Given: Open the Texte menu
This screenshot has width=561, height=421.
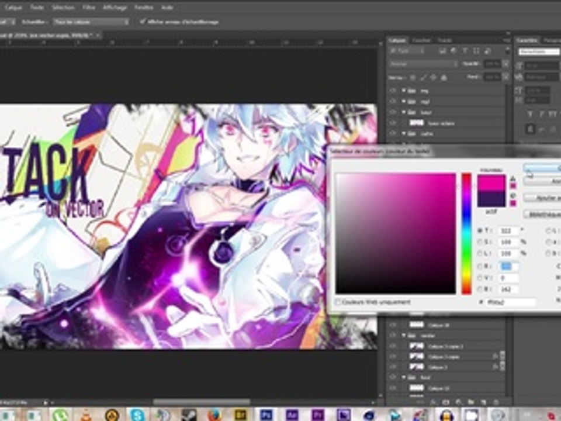Looking at the screenshot, I should (36, 7).
